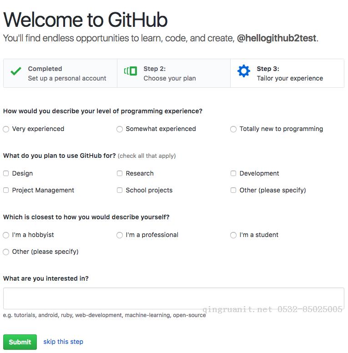Image resolution: width=348 pixels, height=353 pixels.
Task: Enable the Research checkbox
Action: click(x=120, y=173)
